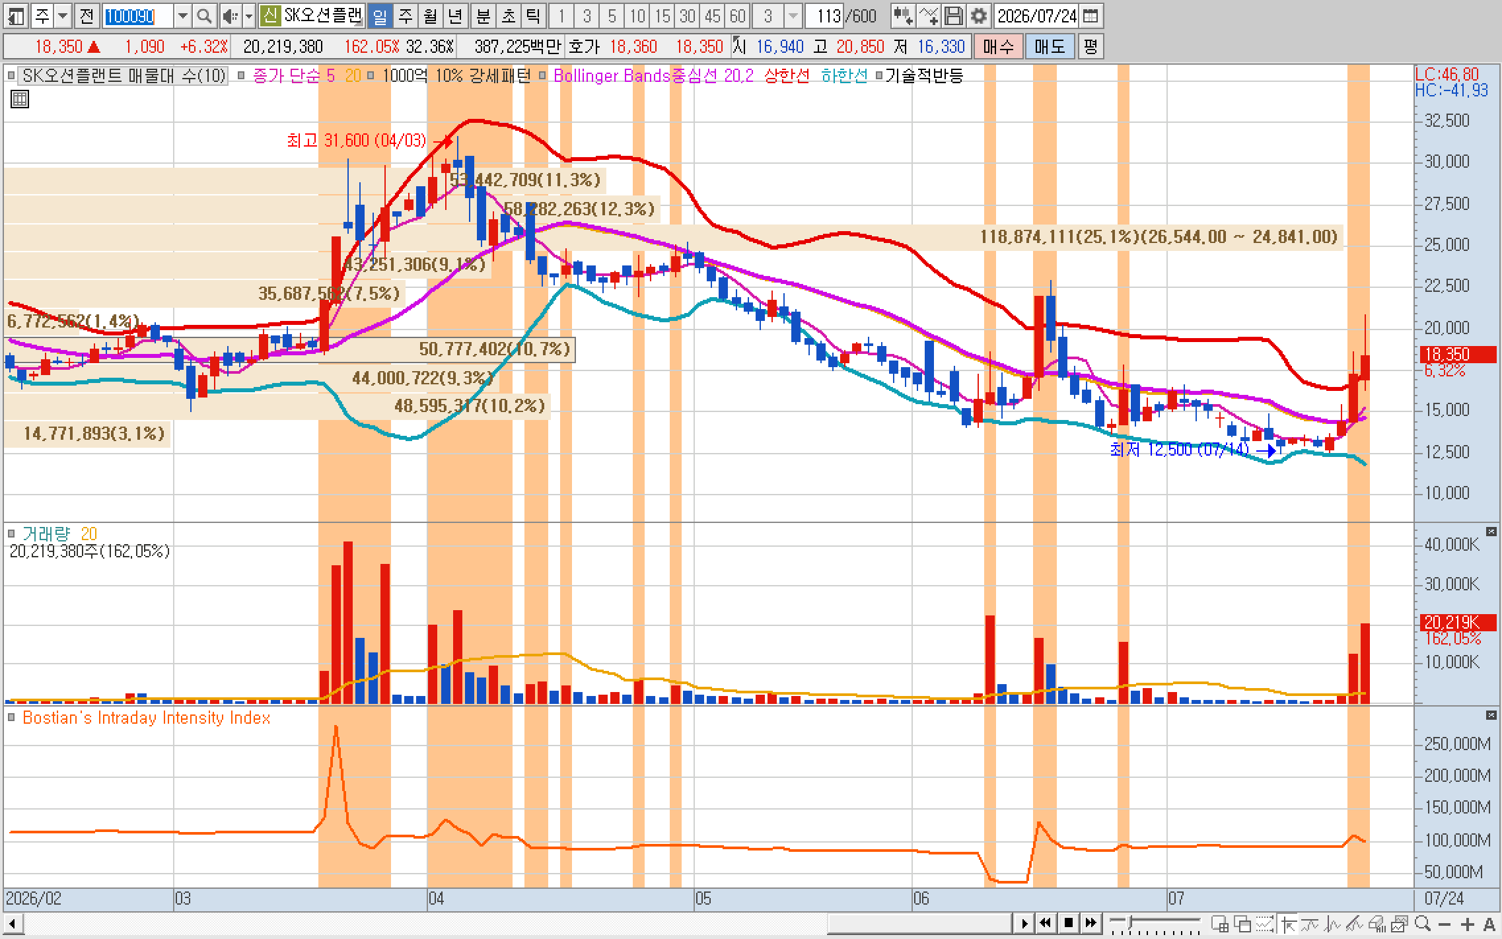Screen dimensions: 1502x939
Task: Select the crosshair cursor tool
Action: tap(1287, 923)
